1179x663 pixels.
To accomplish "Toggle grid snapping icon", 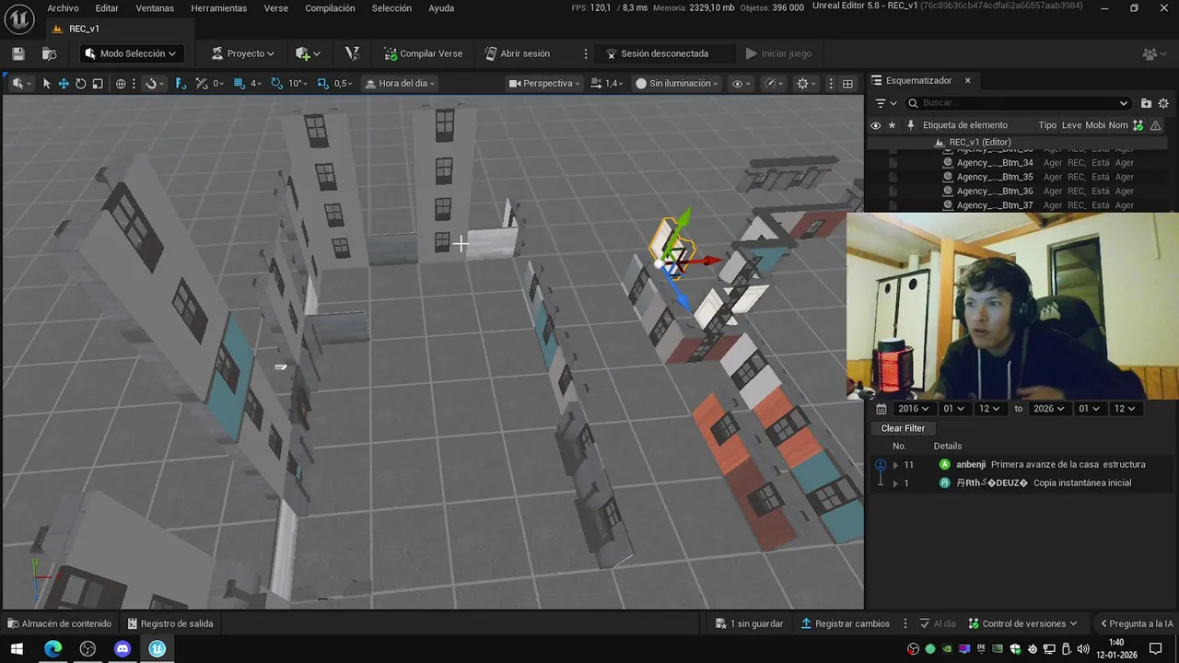I will point(239,84).
